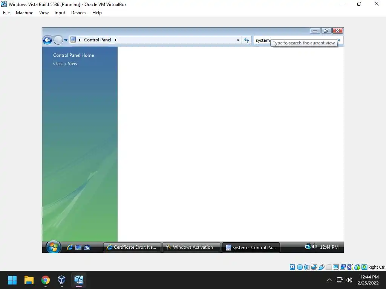Image resolution: width=386 pixels, height=289 pixels.
Task: Click the Back arrow in Control Panel
Action: (47, 40)
